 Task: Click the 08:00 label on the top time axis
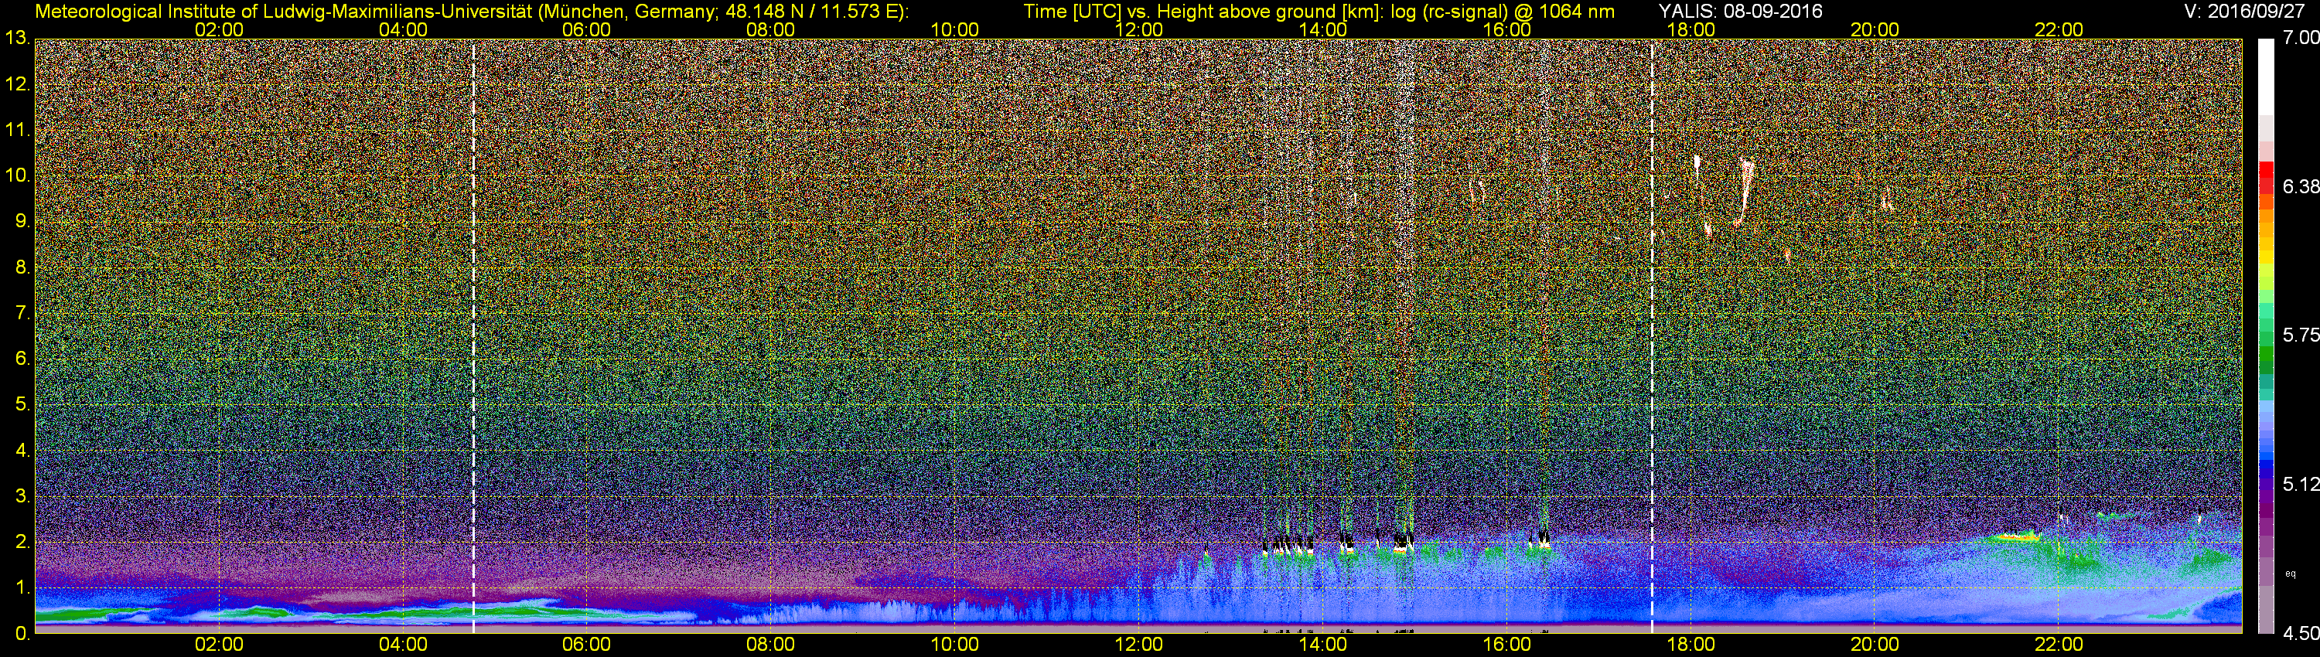point(771,29)
